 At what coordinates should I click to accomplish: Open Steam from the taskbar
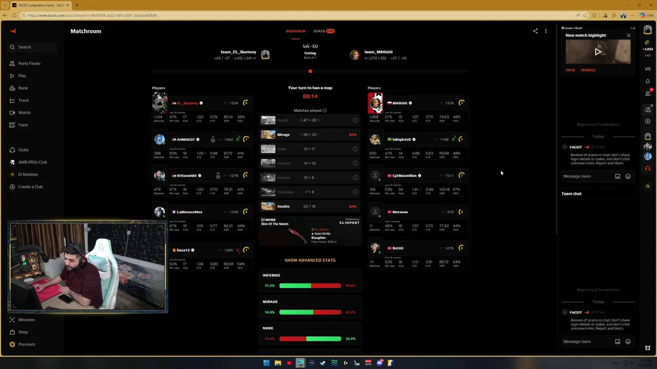[323, 363]
